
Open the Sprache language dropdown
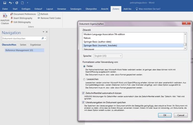108,56
